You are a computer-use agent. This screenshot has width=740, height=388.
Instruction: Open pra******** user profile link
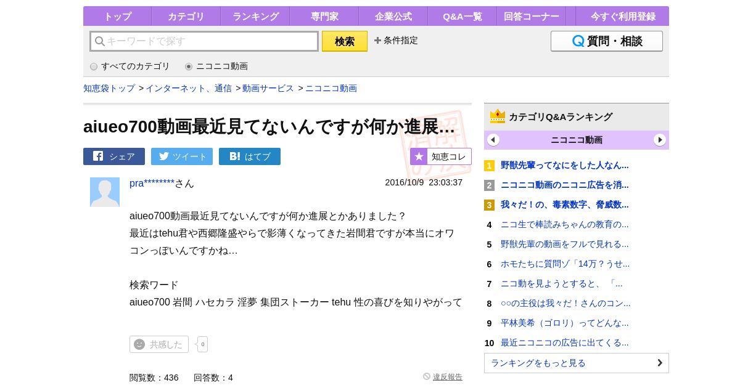(x=152, y=183)
